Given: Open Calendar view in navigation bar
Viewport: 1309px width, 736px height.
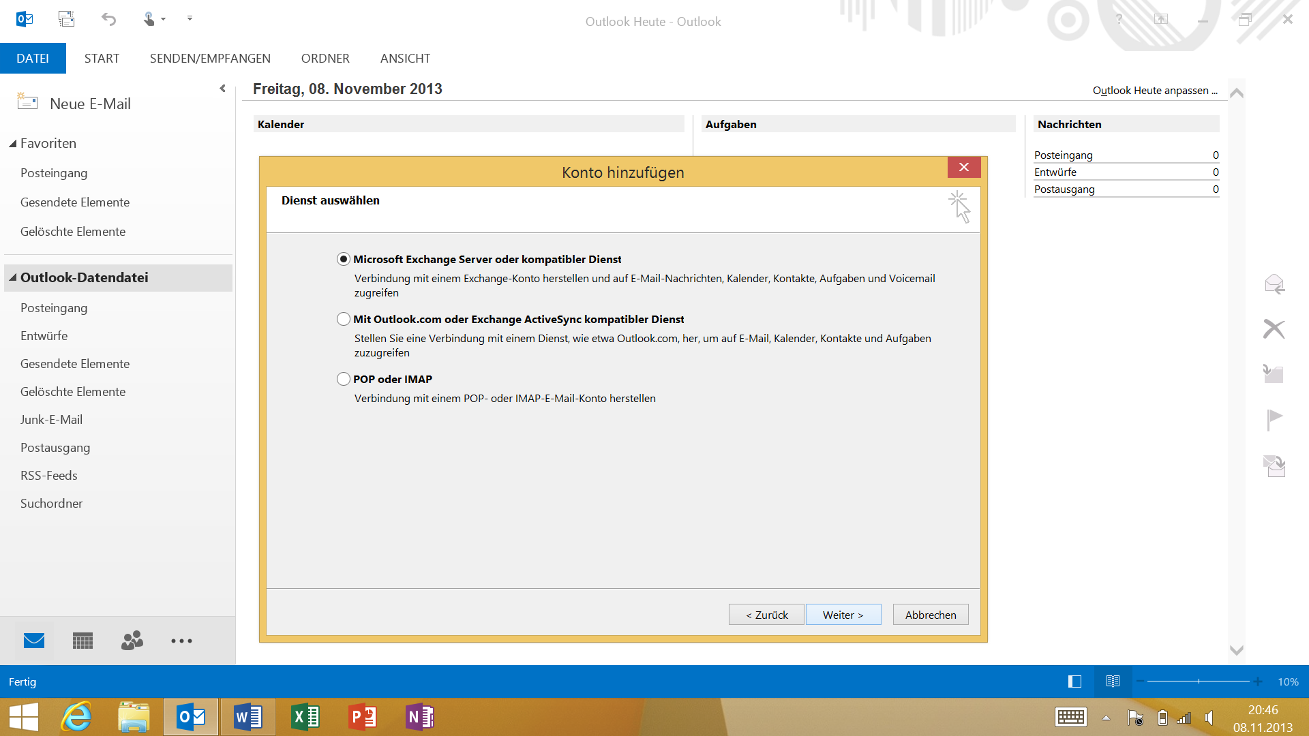Looking at the screenshot, I should click(x=82, y=641).
